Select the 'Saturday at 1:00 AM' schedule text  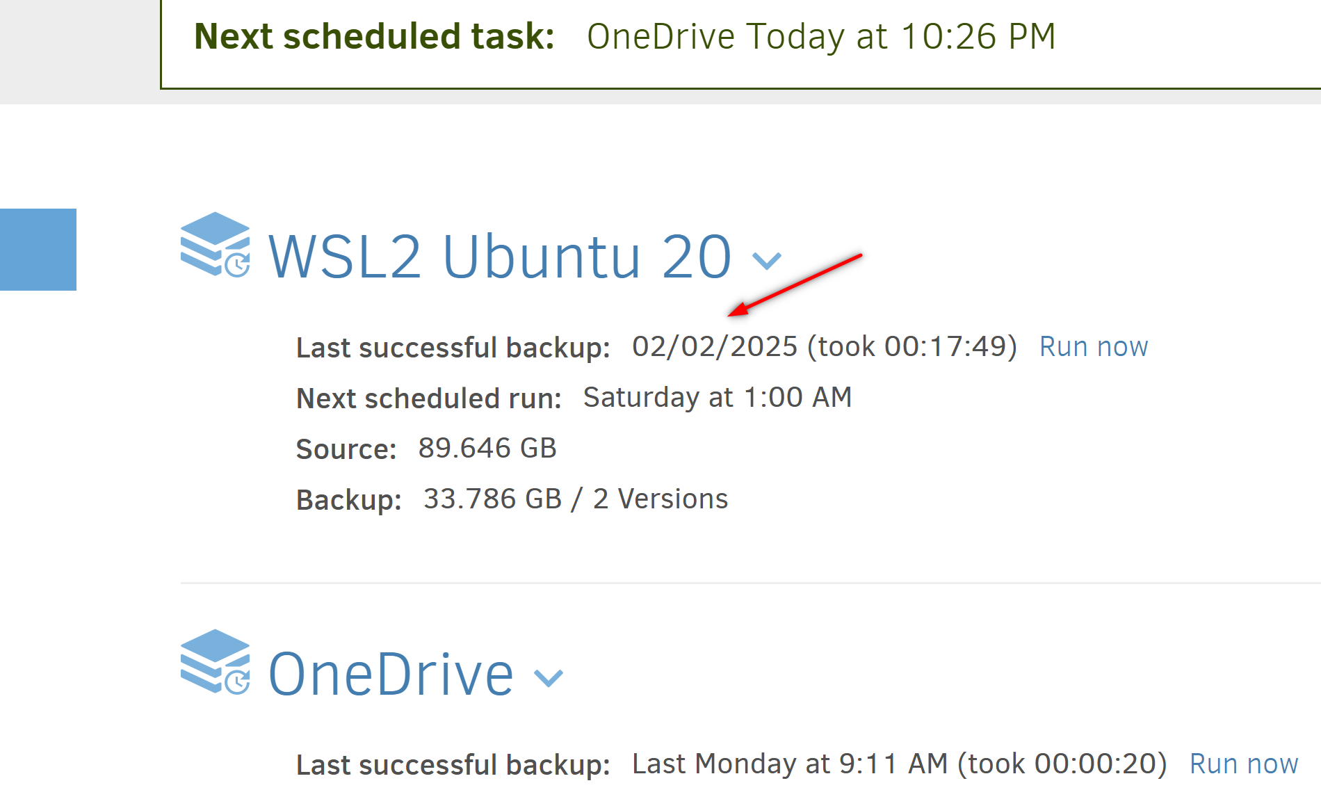718,397
